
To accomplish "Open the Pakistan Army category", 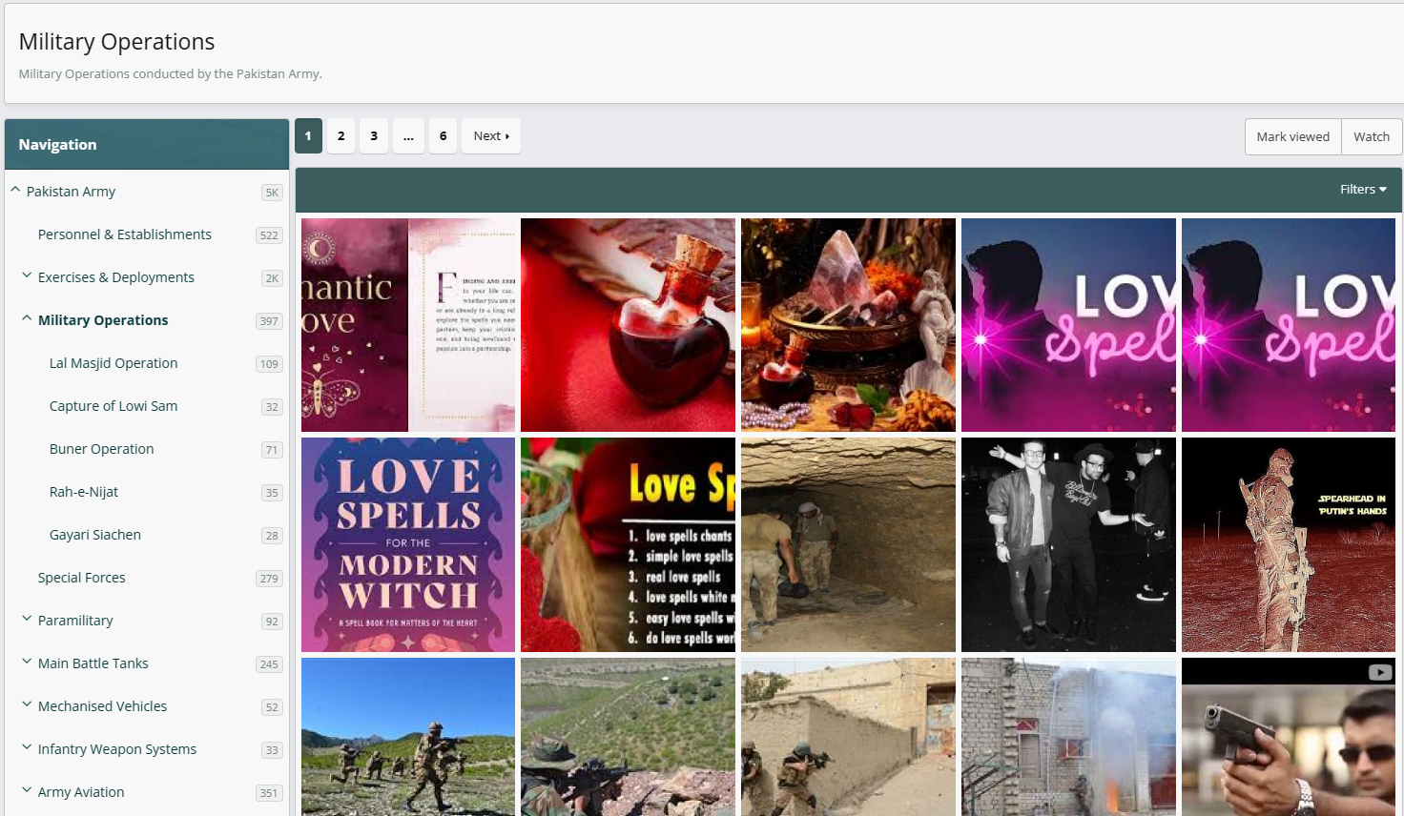I will coord(71,192).
